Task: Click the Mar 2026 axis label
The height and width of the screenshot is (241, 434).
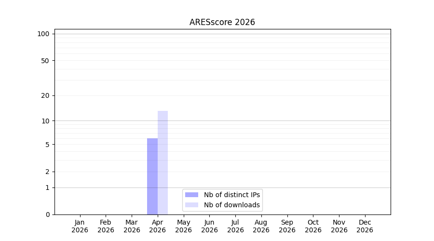Action: [x=132, y=226]
